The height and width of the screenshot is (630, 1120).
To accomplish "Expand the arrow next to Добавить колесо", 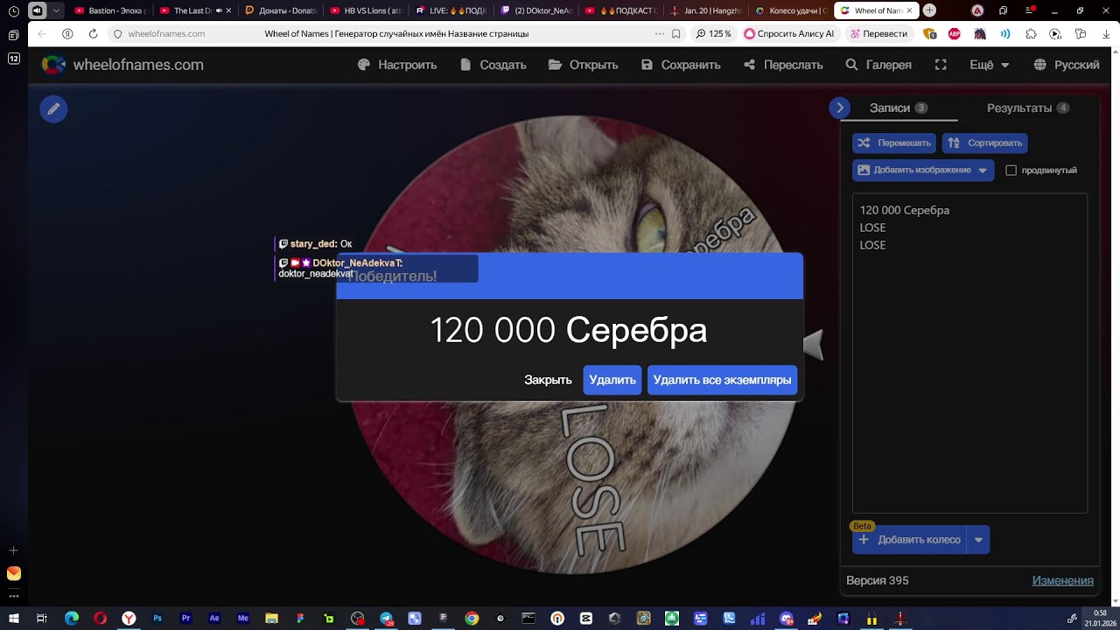I will coord(978,540).
